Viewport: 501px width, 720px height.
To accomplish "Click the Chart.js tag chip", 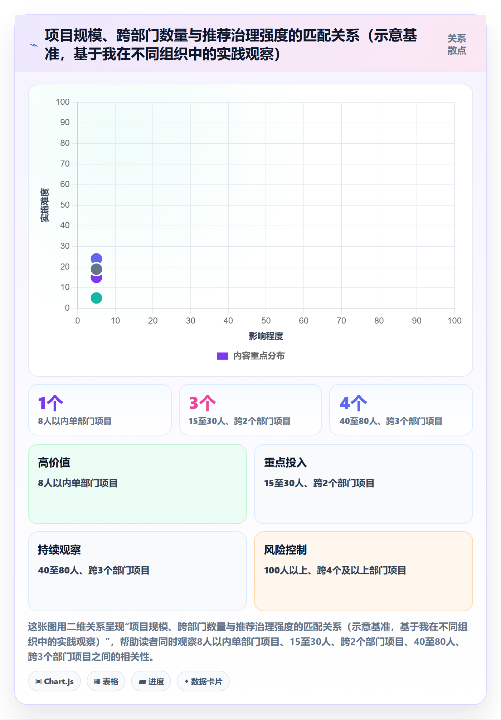I will pyautogui.click(x=54, y=681).
